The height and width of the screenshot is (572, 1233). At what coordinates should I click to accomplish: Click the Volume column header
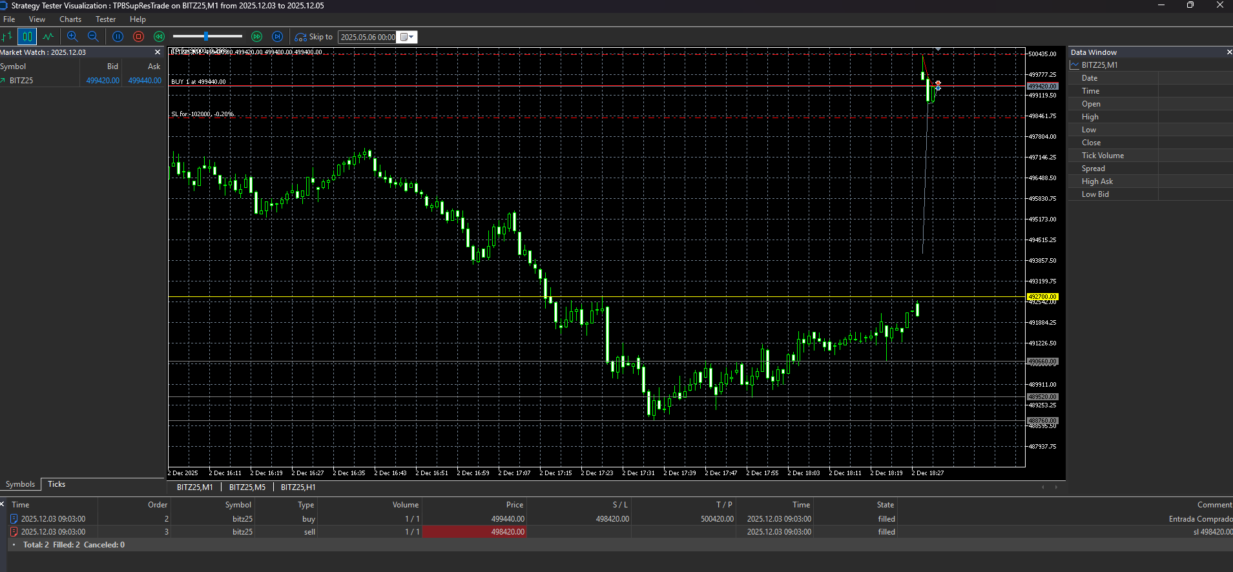tap(406, 505)
